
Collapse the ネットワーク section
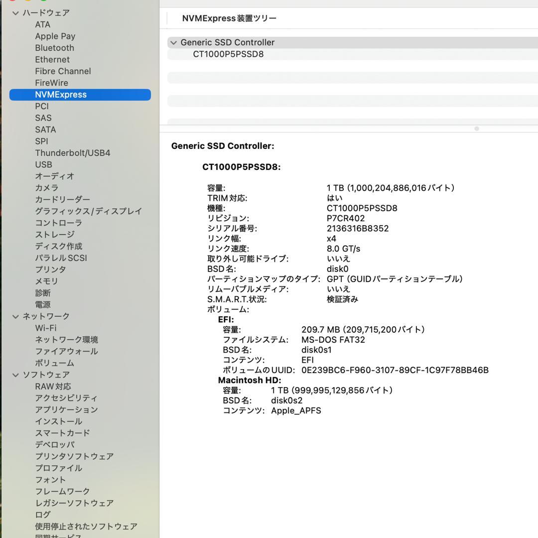click(x=15, y=316)
